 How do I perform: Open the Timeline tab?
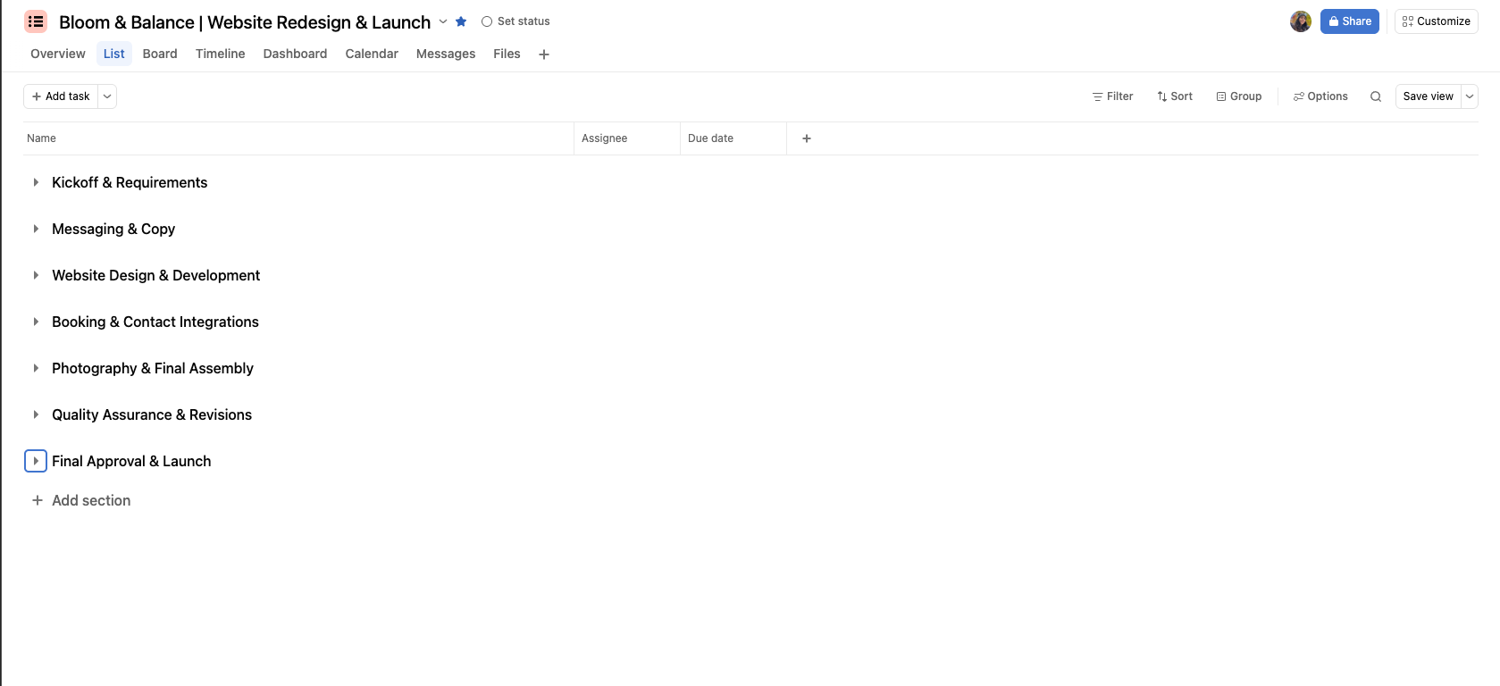click(x=221, y=54)
